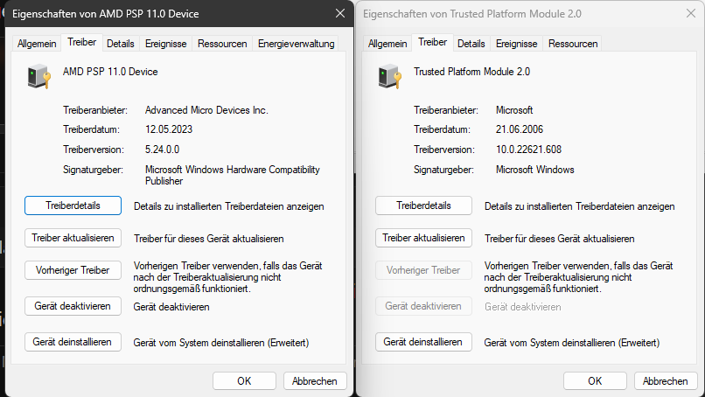Click Treiber aktualisieren in AMD PSP window

point(73,238)
